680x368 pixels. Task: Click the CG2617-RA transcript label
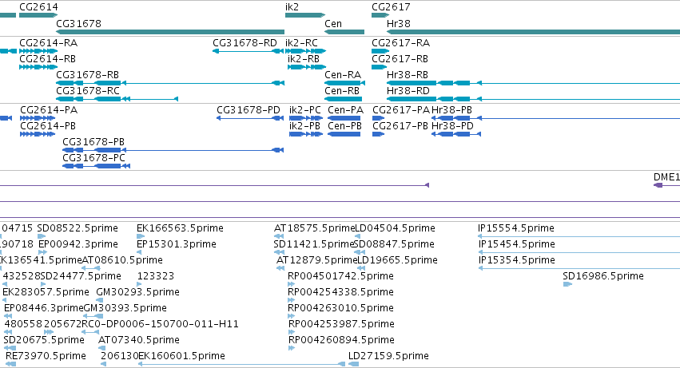tap(400, 43)
